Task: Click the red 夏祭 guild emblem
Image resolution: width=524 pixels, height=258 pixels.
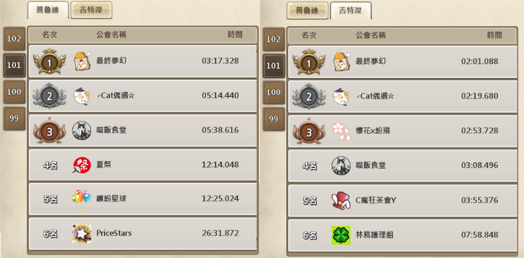Action: point(82,165)
